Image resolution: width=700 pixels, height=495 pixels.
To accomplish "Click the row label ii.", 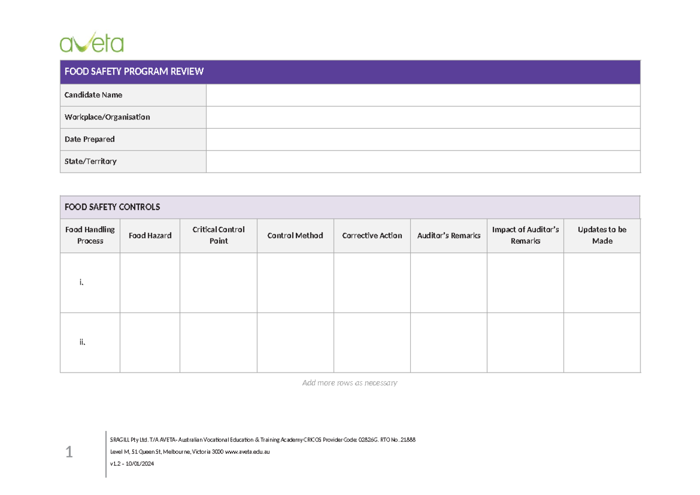I will tap(82, 342).
